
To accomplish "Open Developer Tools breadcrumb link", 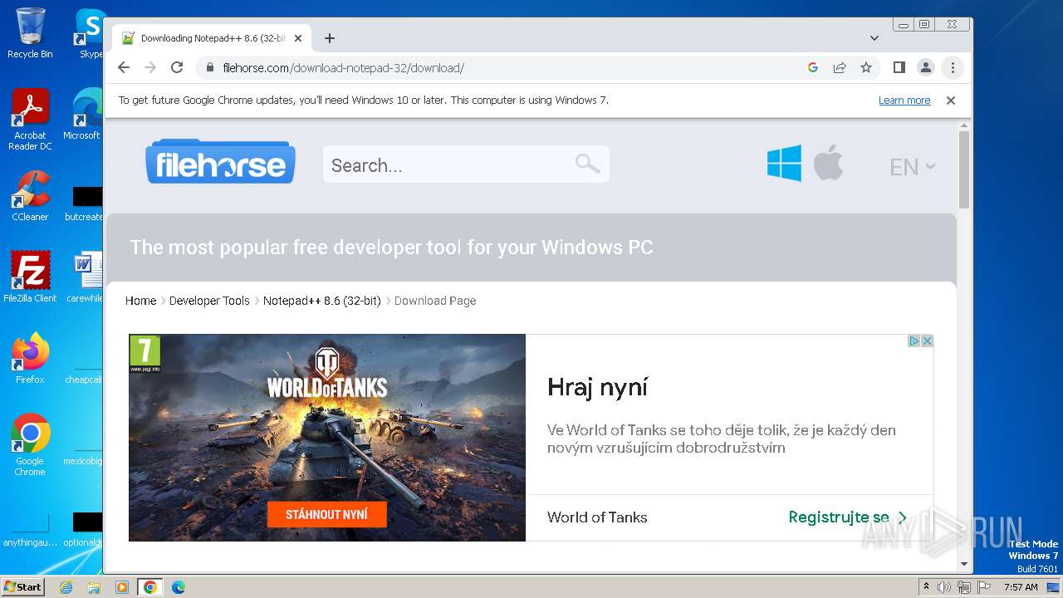I will [x=209, y=301].
